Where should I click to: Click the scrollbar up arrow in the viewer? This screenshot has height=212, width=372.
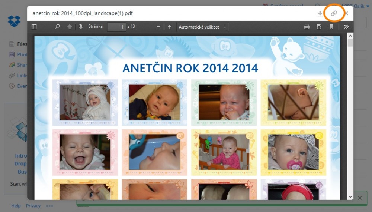pyautogui.click(x=350, y=36)
